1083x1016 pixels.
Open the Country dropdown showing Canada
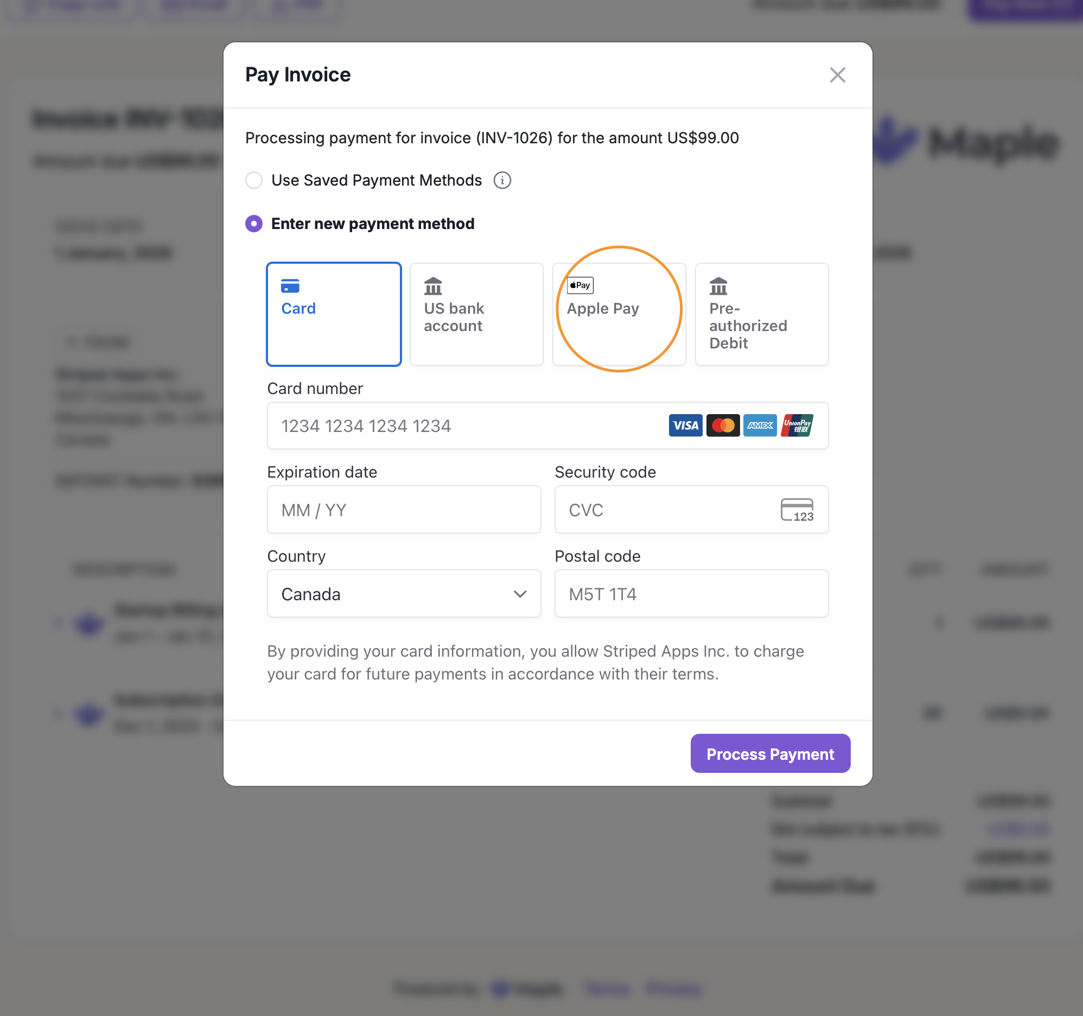[x=392, y=594]
